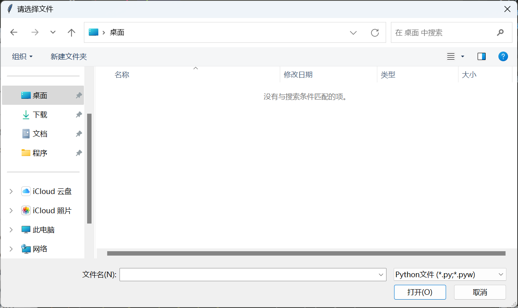Open the file type filter showing Python文件
Screen dimensions: 518x308
[449, 274]
